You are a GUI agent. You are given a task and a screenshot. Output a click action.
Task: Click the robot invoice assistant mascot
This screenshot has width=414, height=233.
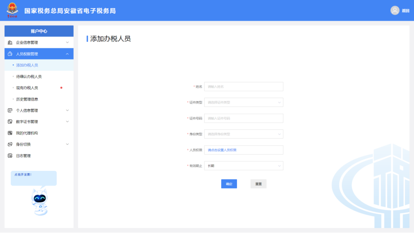39,202
